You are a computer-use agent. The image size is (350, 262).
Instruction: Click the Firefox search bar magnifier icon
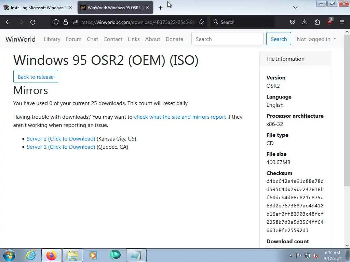click(x=216, y=22)
